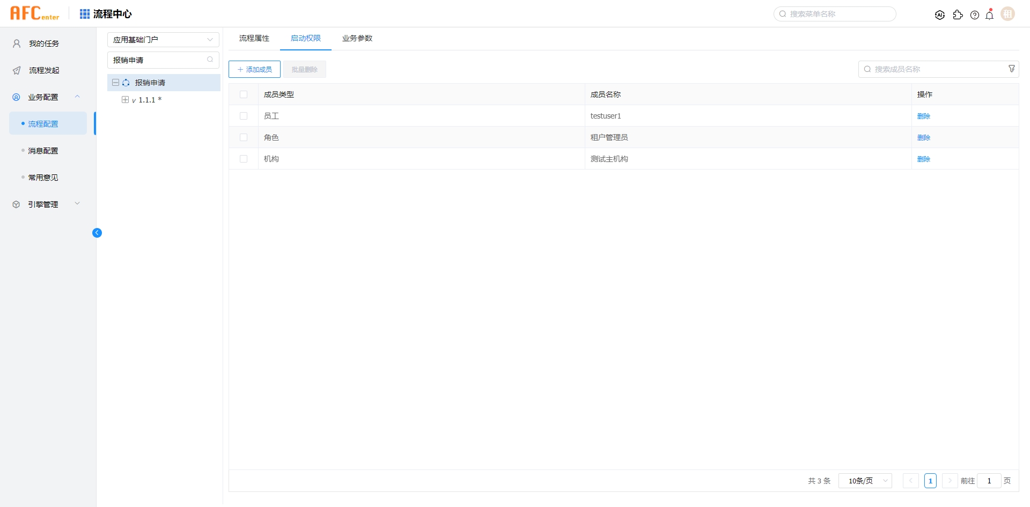Open the plugin puzzle icon
This screenshot has height=507, width=1030.
(958, 15)
